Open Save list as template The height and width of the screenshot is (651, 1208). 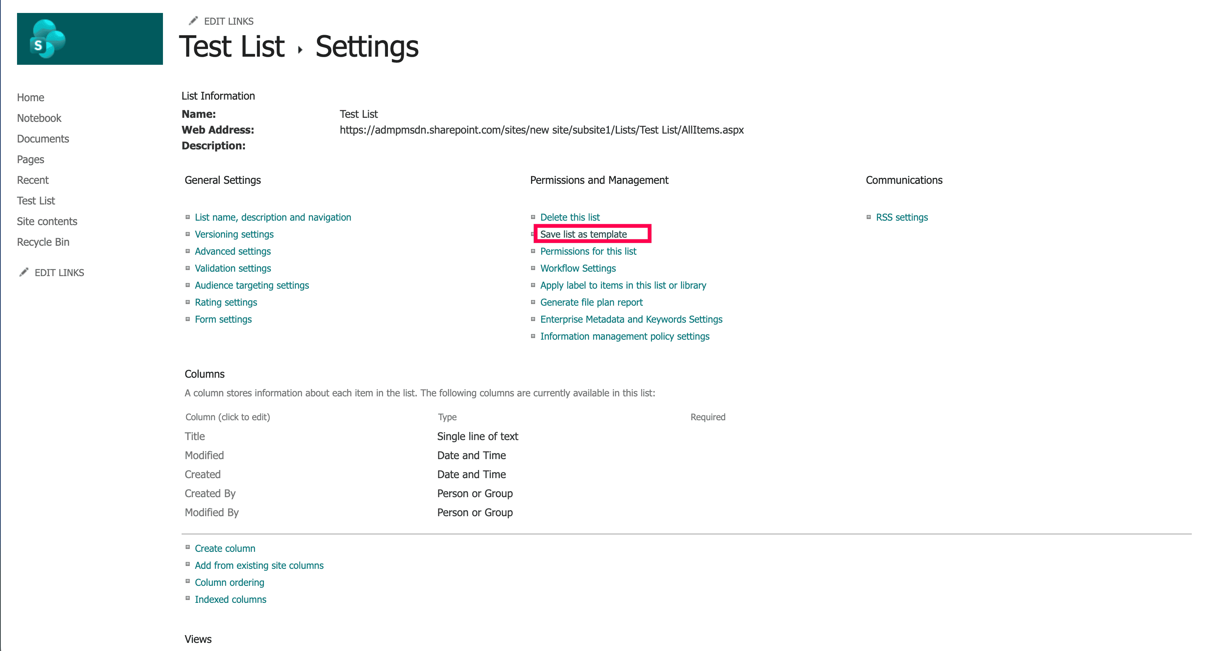584,234
